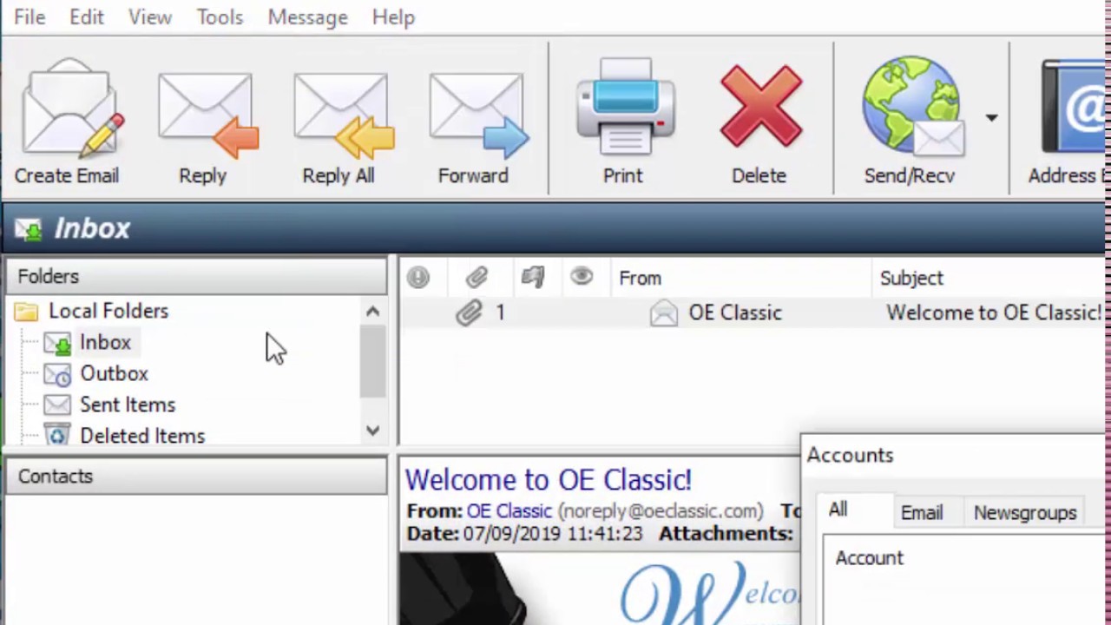
Task: Click the opened envelope icon on message row
Action: [x=663, y=312]
